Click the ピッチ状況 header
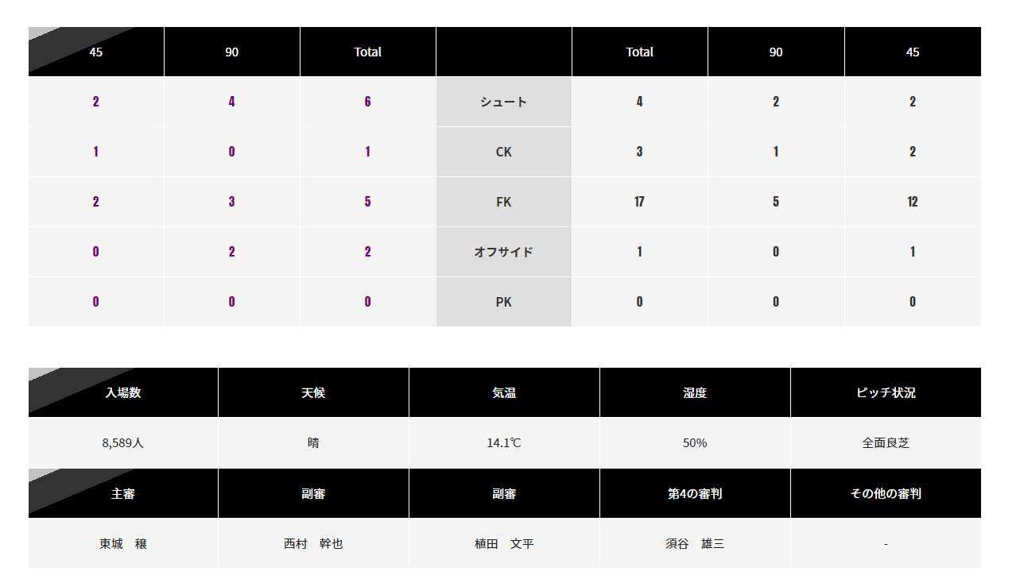Viewport: 1020px width, 579px height. [x=886, y=392]
